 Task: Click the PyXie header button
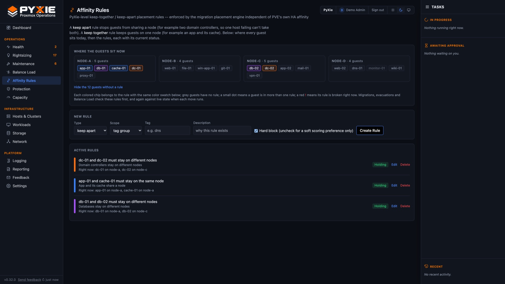328,10
